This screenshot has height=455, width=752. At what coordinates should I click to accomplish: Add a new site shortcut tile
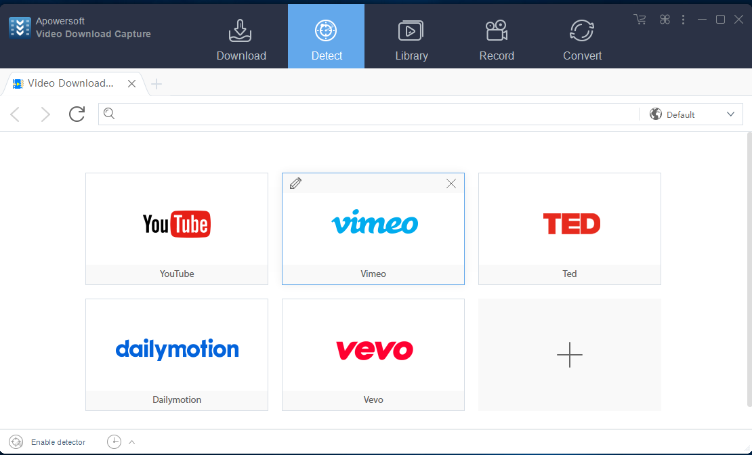pos(569,355)
